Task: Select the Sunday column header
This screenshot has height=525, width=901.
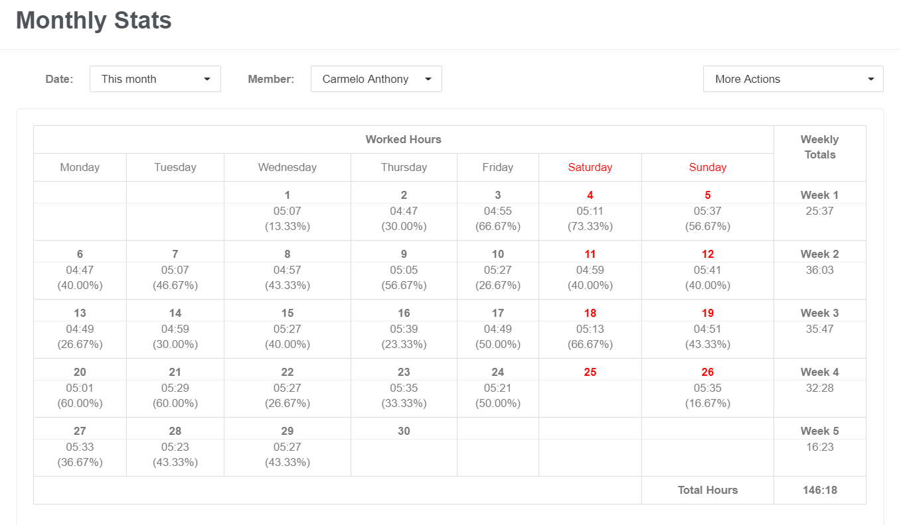Action: coord(707,167)
